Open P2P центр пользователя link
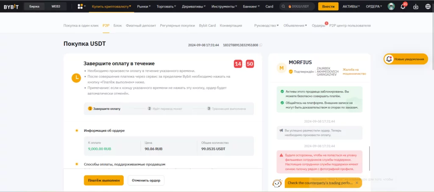 coord(350,25)
